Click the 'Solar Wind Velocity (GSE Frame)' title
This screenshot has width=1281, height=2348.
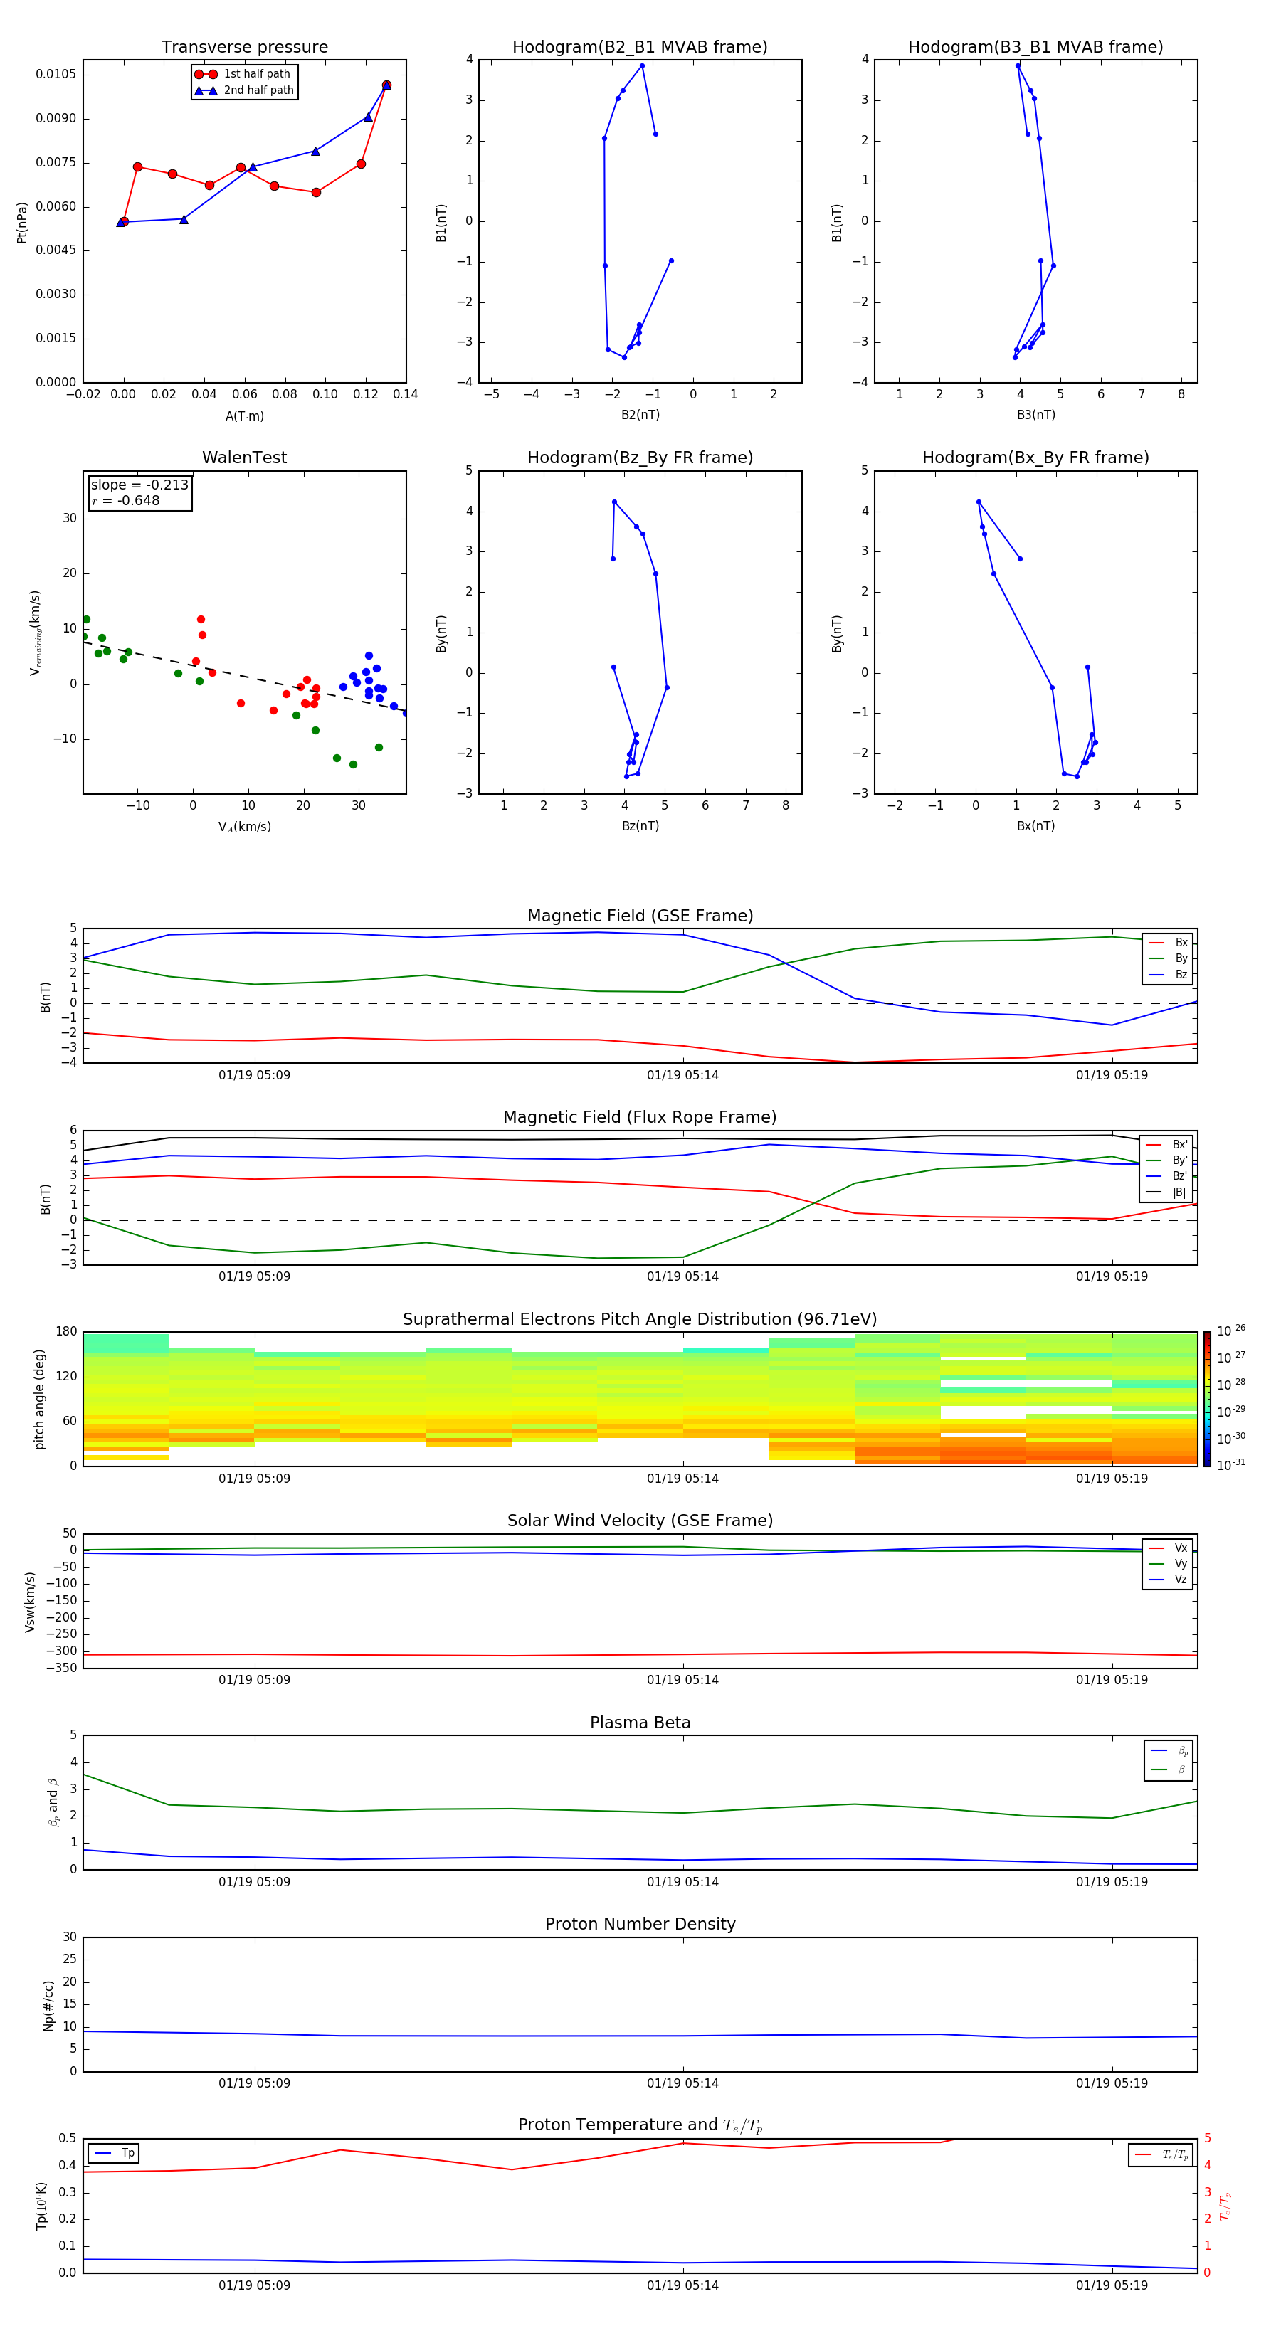point(640,1521)
